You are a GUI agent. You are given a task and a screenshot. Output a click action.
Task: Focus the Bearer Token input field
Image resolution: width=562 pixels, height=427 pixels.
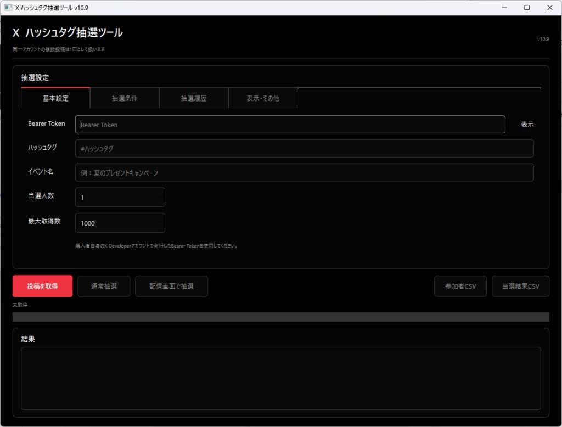[290, 125]
